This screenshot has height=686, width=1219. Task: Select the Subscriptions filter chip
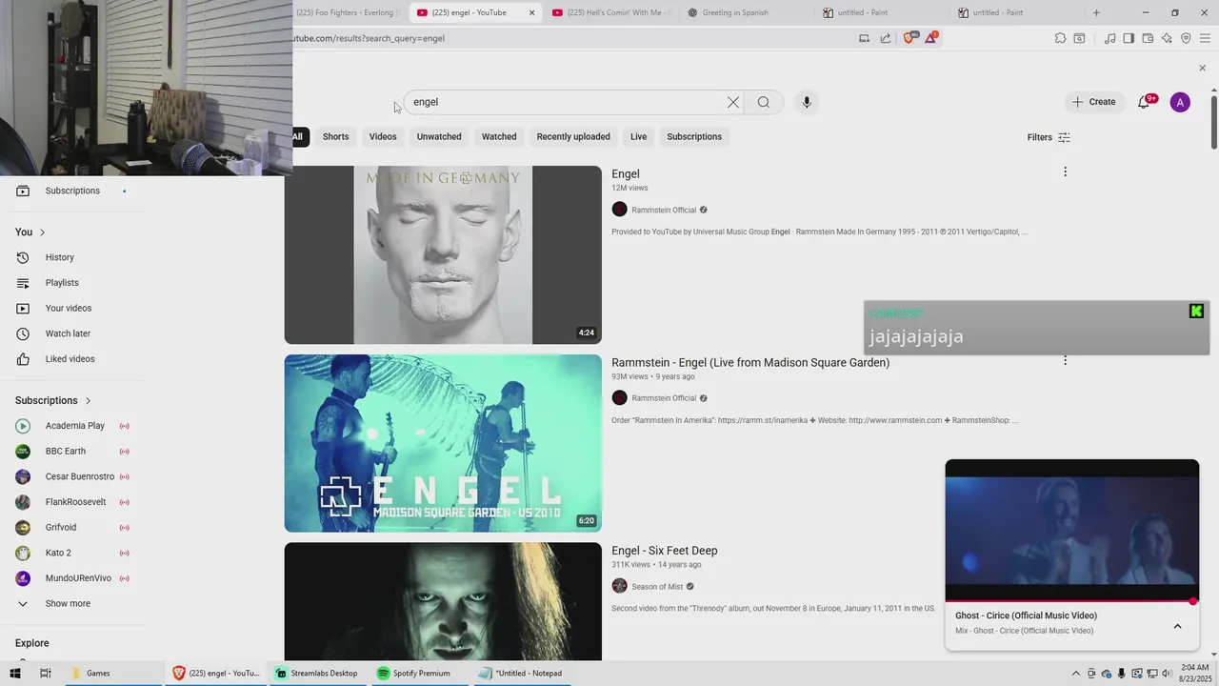pos(694,136)
